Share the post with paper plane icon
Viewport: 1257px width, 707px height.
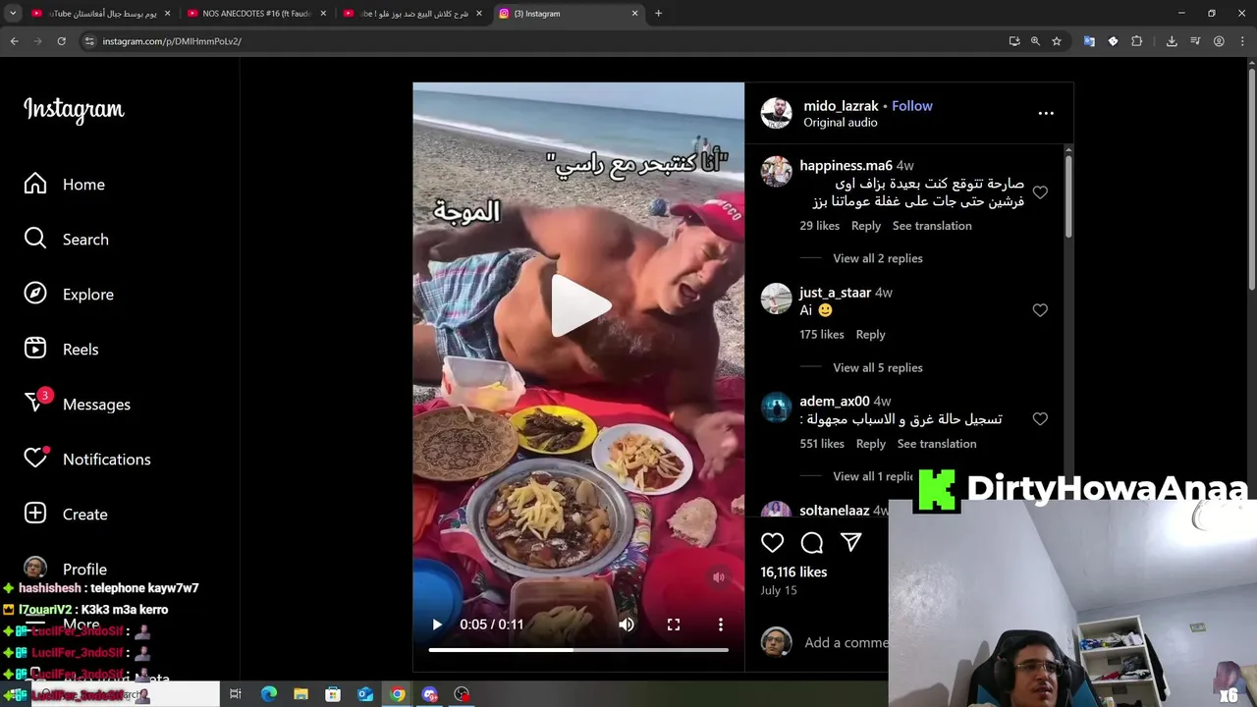coord(851,542)
